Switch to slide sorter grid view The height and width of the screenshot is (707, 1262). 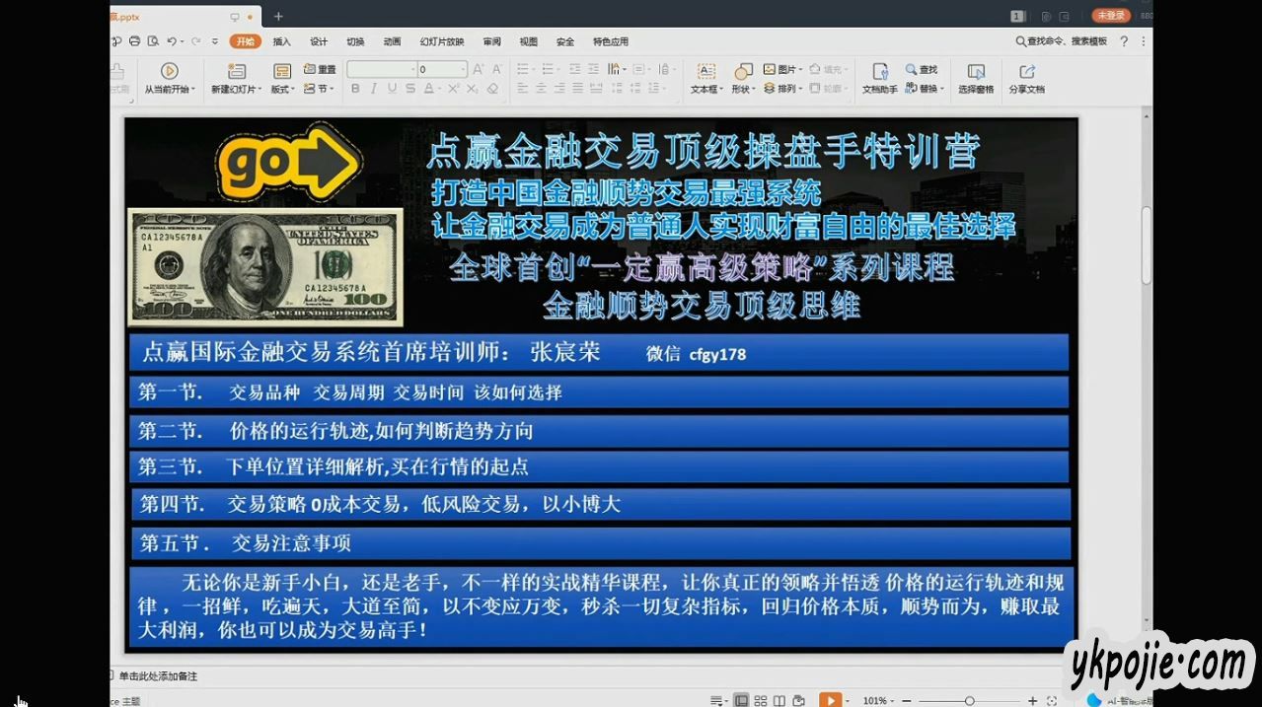coord(761,700)
